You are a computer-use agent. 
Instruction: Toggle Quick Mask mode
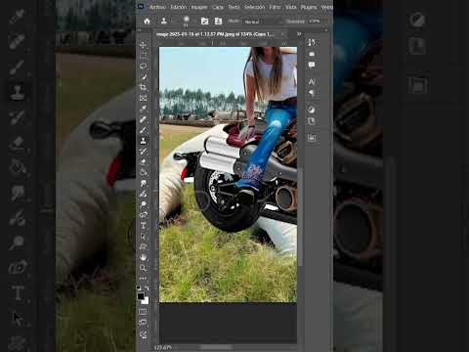pyautogui.click(x=143, y=312)
